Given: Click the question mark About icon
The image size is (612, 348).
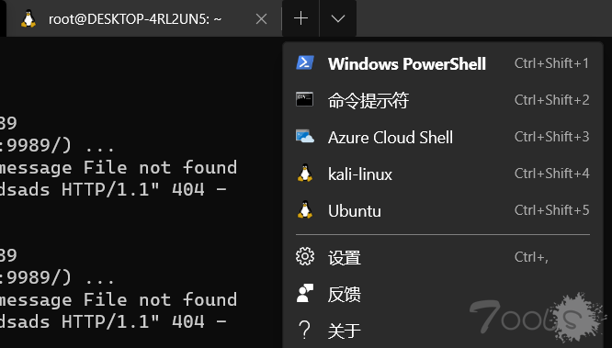Looking at the screenshot, I should coord(304,330).
